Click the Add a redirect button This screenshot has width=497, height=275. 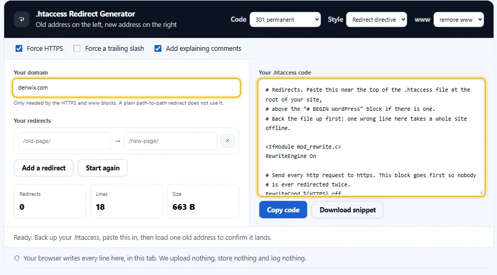(x=43, y=168)
